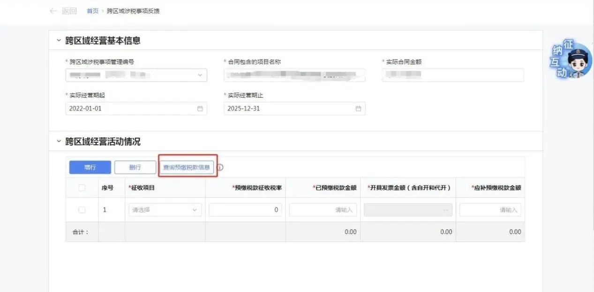Viewport: 594px width, 292px height.
Task: Collapse the 跨区域经营基本信息 section
Action: click(x=59, y=41)
